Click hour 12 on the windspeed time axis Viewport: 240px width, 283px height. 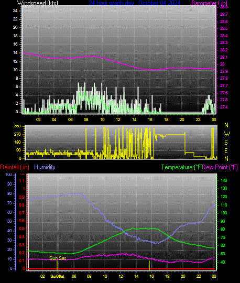(x=118, y=119)
